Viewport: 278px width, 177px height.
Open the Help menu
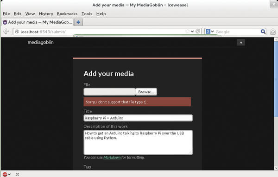click(101, 14)
